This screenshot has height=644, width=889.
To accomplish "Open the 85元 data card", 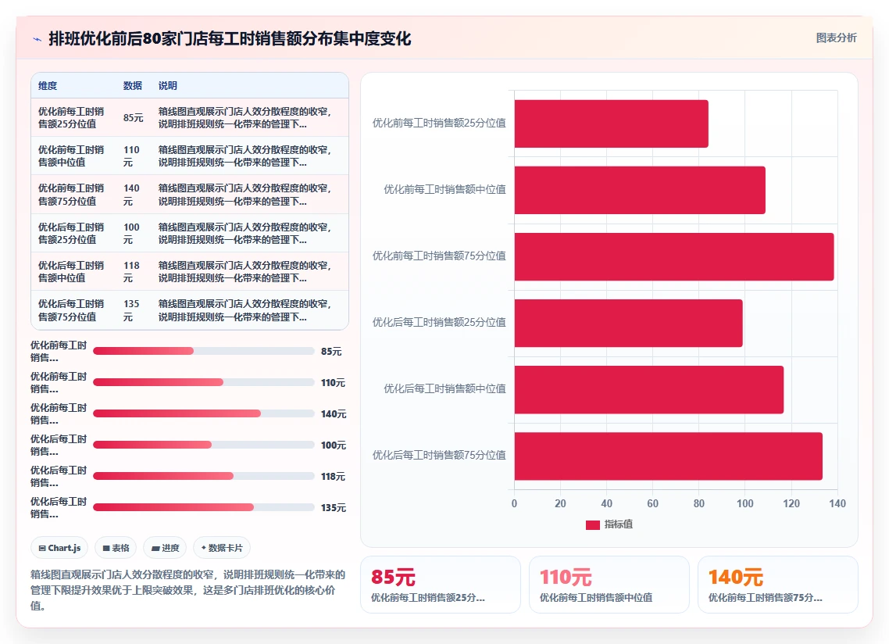I will 441,585.
